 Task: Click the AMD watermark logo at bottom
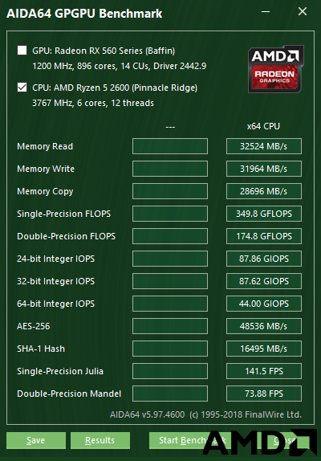[x=260, y=443]
